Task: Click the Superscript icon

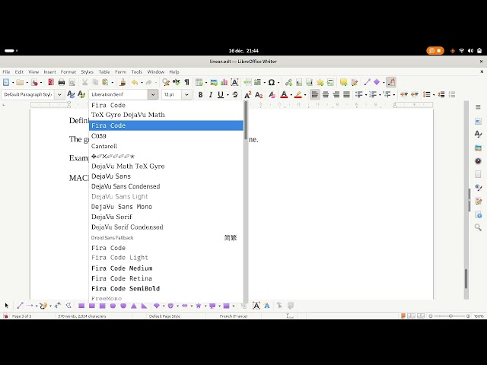Action: pos(248,94)
